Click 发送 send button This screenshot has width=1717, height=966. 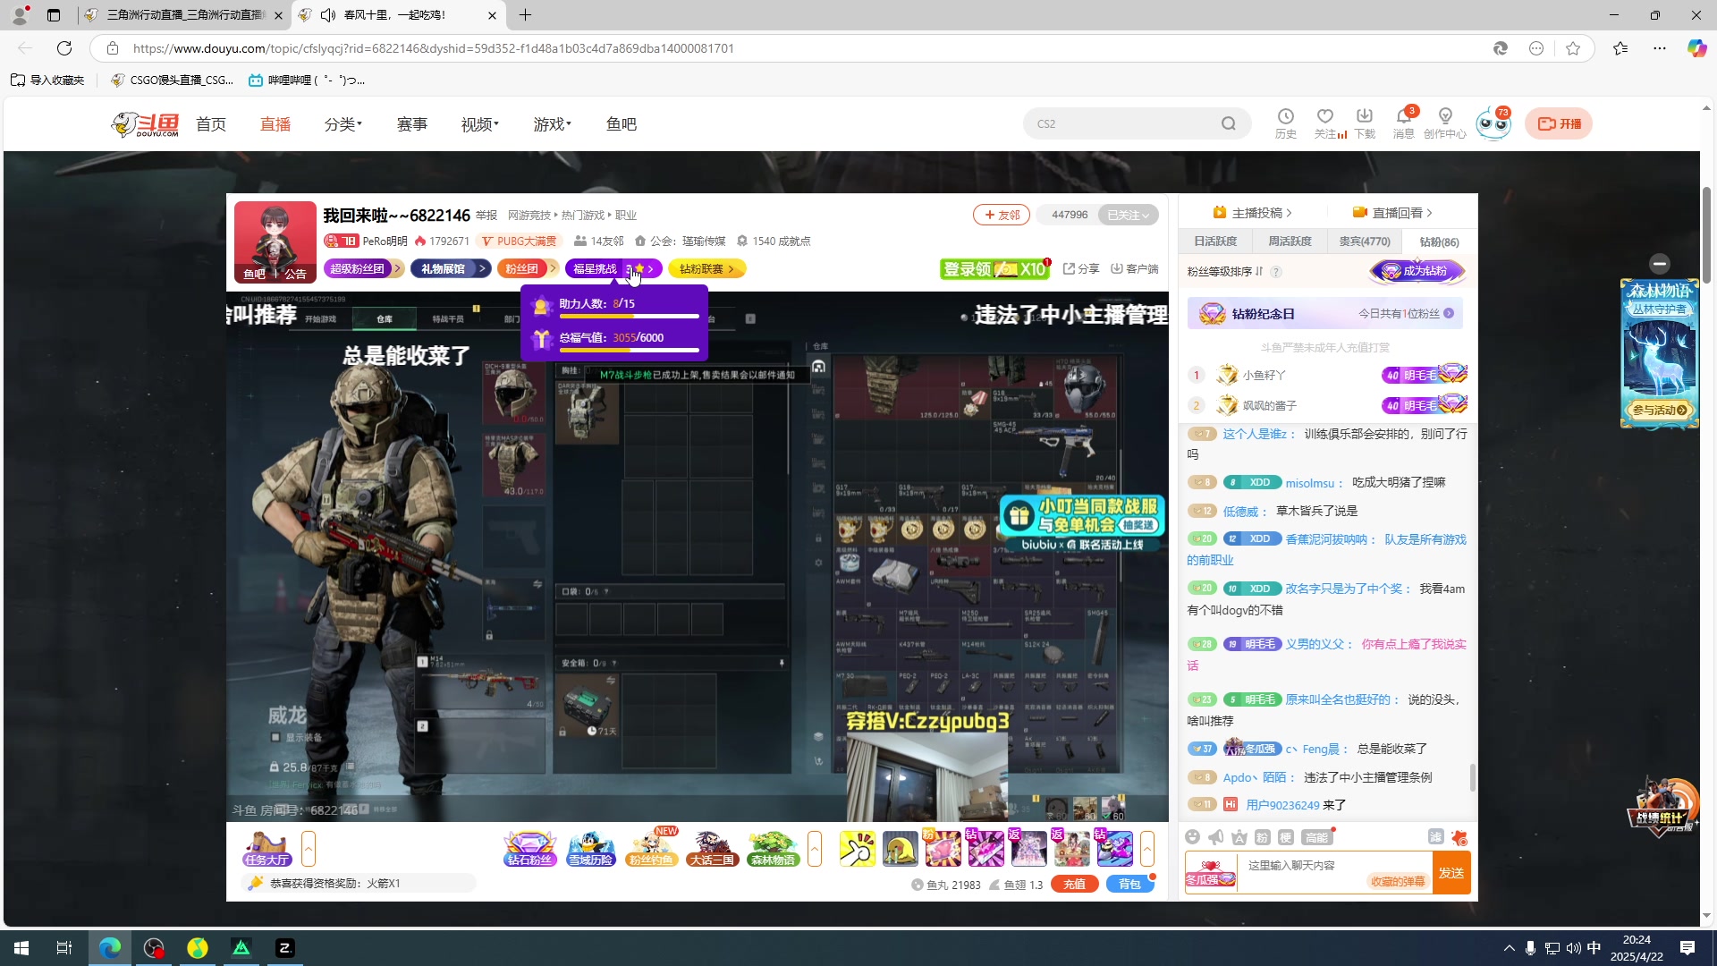tap(1451, 873)
